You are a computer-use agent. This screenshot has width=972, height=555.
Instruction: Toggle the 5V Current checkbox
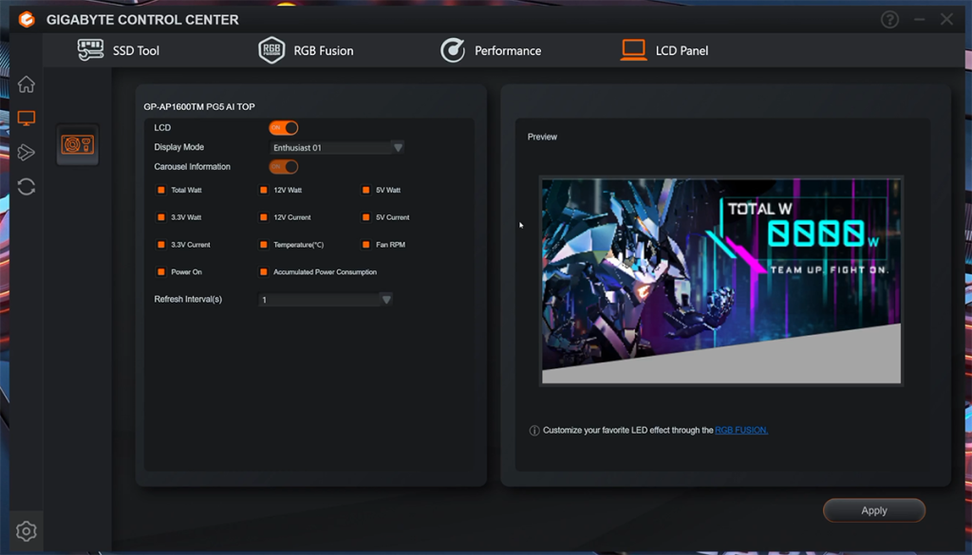365,217
